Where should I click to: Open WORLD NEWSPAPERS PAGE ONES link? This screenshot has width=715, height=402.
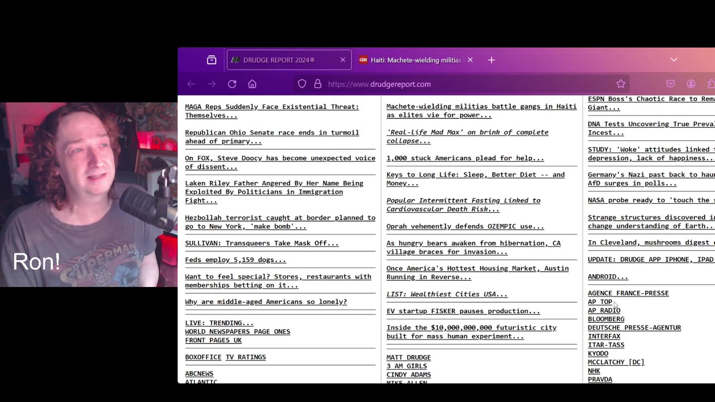coord(237,332)
